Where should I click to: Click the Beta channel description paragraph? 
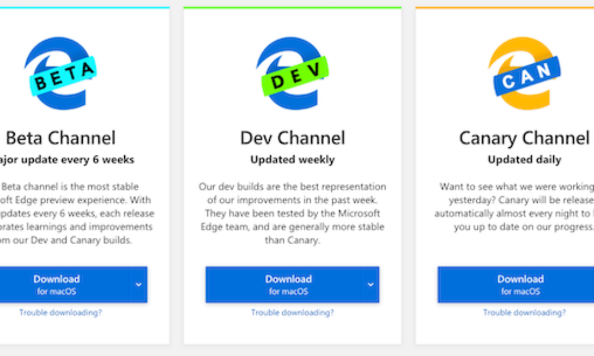tap(74, 214)
